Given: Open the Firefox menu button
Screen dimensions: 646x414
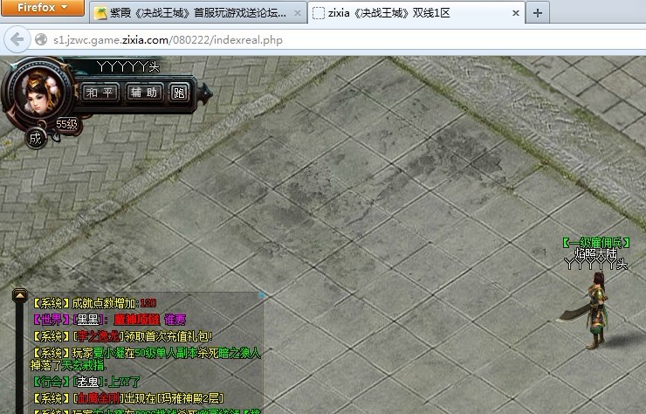Looking at the screenshot, I should tap(43, 8).
